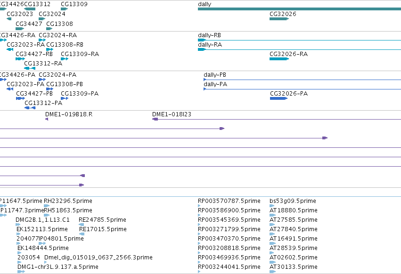Screen dimensions: 401x274
Task: Click the CG32024-RA transcript arrow
Action: (42, 40)
